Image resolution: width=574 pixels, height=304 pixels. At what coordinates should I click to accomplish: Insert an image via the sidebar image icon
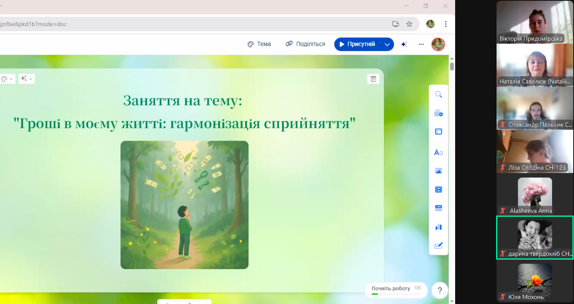pos(438,171)
